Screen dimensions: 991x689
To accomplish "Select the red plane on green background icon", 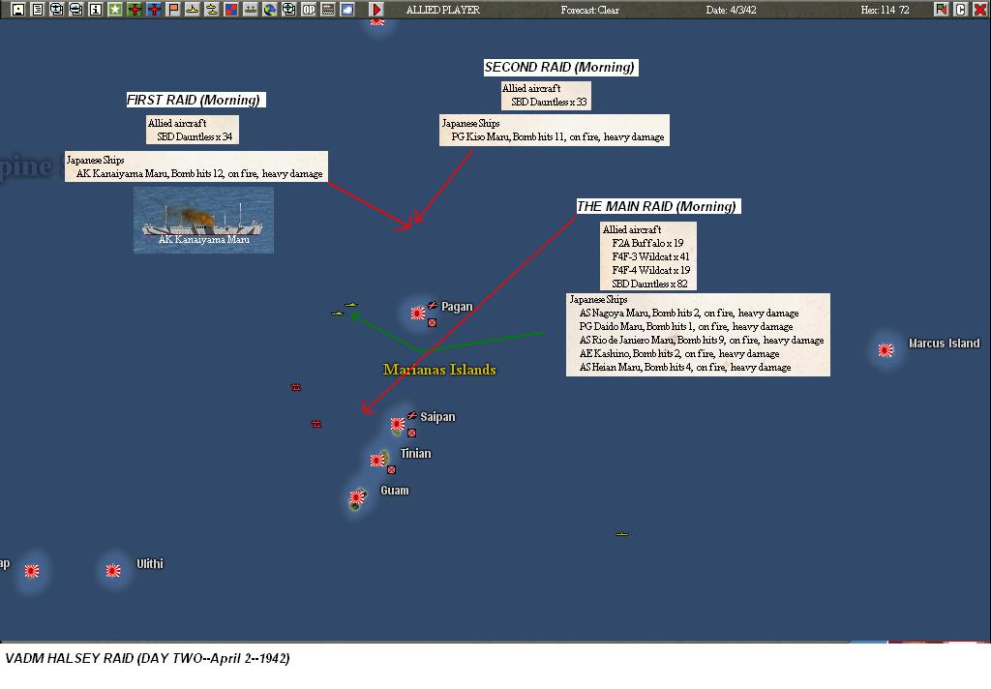I will pos(134,10).
